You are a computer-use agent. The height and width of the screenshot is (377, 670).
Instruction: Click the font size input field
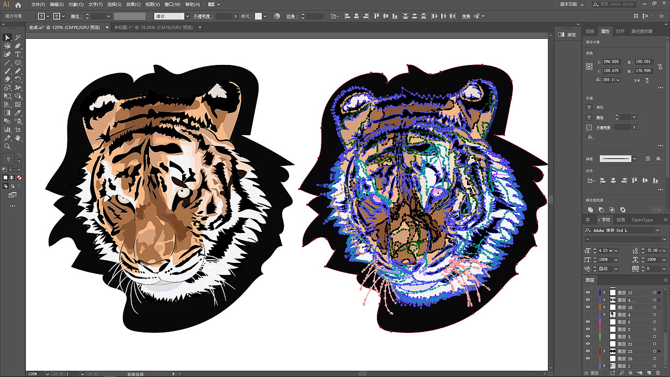[606, 251]
